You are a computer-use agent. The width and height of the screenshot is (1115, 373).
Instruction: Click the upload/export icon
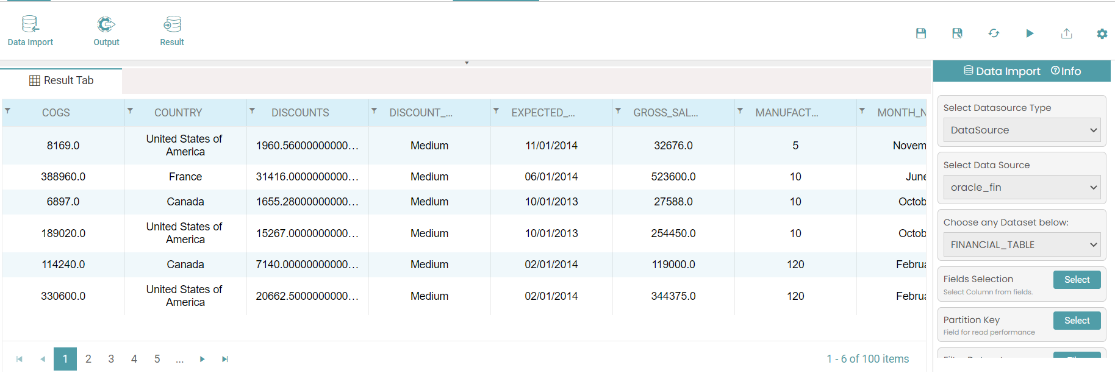(1066, 34)
